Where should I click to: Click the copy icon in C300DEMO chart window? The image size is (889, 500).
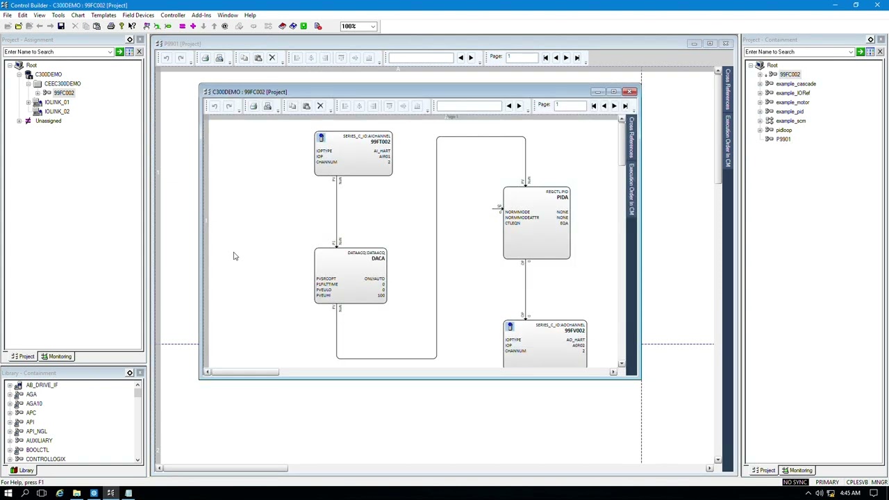[292, 106]
